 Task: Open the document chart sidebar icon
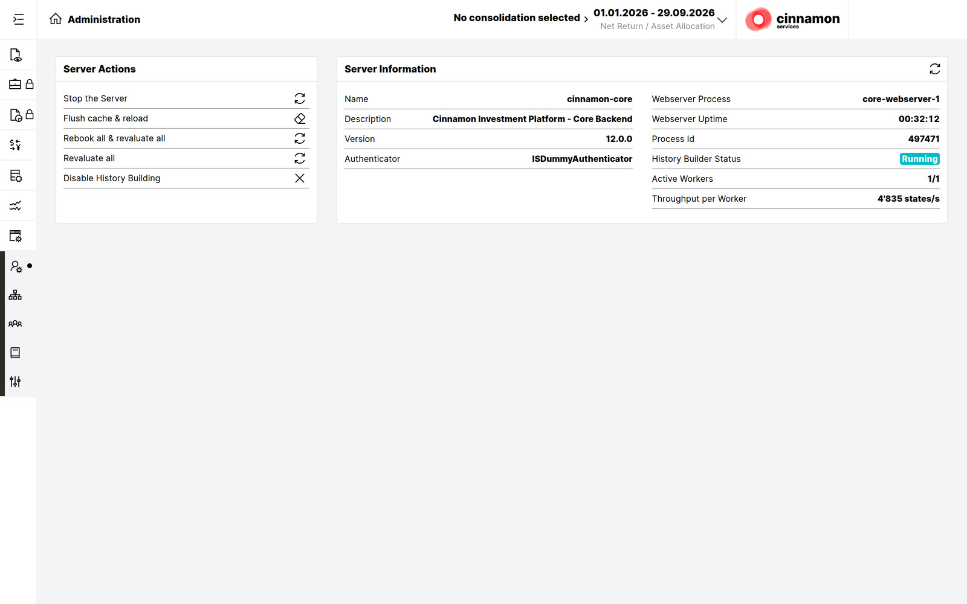[16, 115]
